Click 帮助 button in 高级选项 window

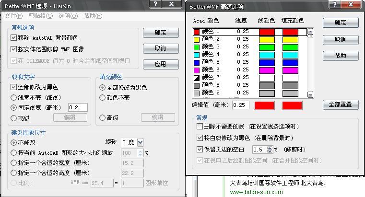341,56
